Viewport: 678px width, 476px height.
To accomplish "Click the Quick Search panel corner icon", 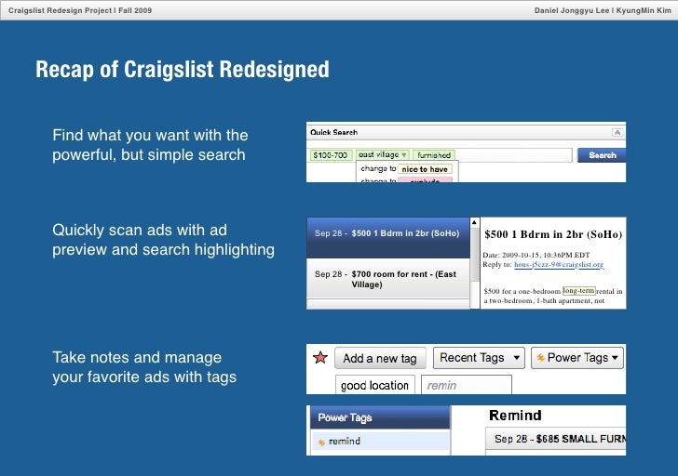I will click(617, 133).
